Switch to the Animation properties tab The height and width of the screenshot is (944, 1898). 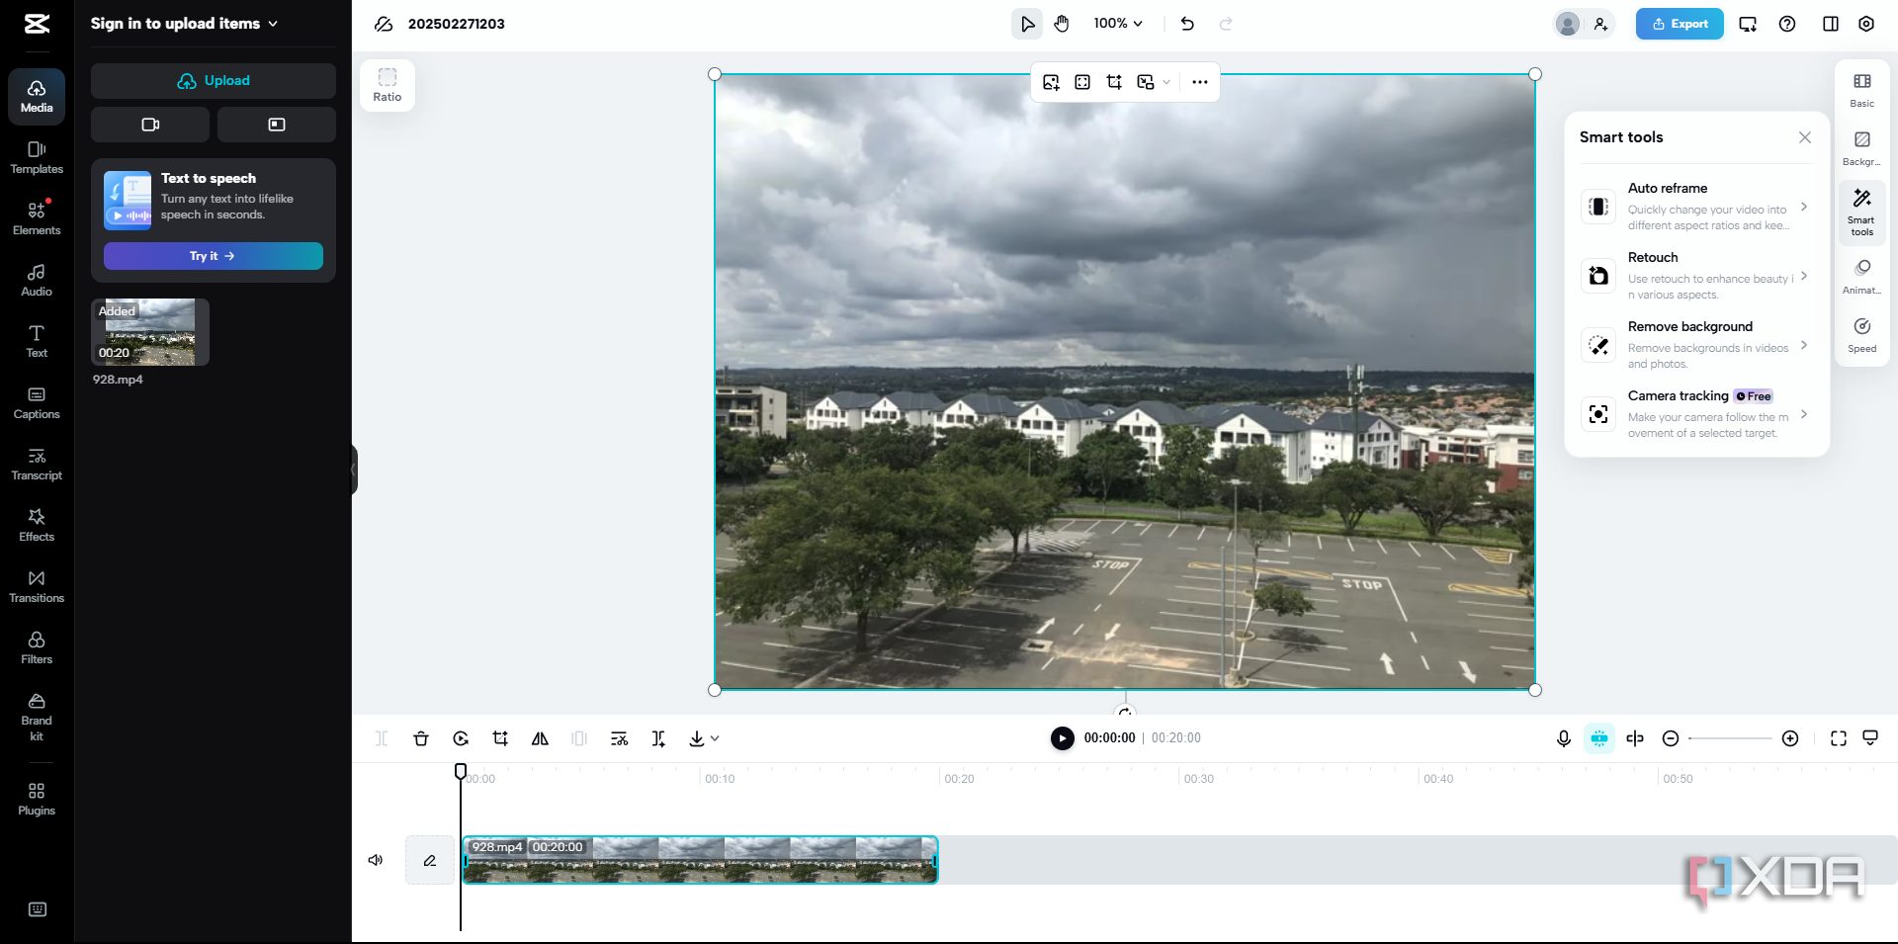point(1862,277)
